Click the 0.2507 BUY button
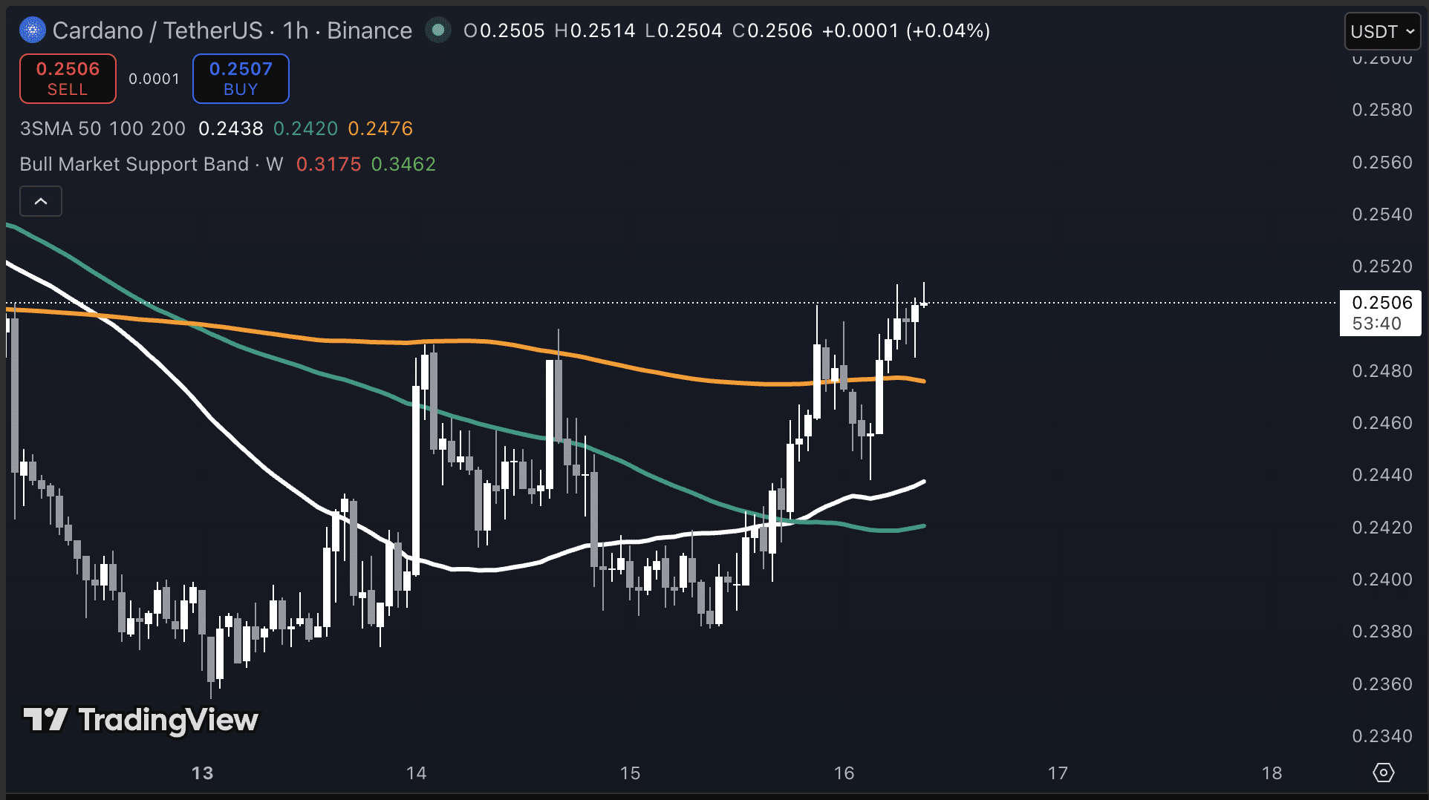This screenshot has height=800, width=1429. [x=241, y=79]
